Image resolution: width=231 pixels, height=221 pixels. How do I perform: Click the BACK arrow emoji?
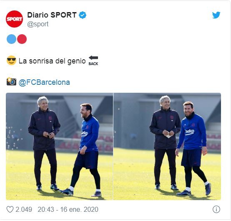click(x=93, y=61)
